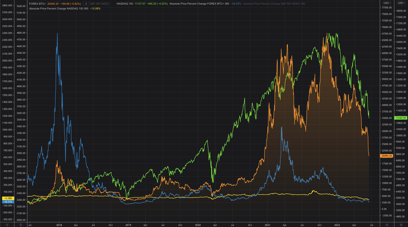This screenshot has width=408, height=227.
Task: Click the yellow −13.08% label on left scale
Action: click(7, 198)
